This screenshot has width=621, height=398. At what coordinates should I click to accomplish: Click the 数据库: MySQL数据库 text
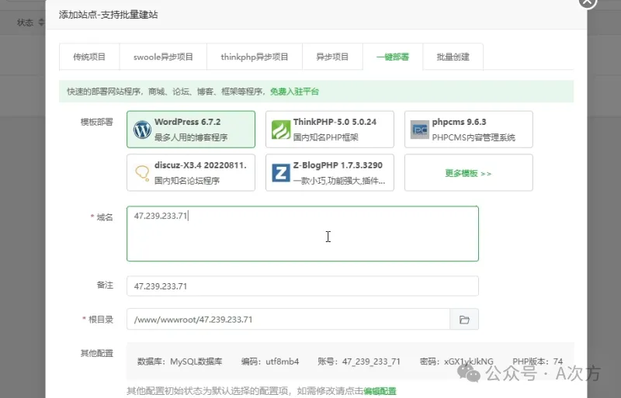pyautogui.click(x=180, y=362)
